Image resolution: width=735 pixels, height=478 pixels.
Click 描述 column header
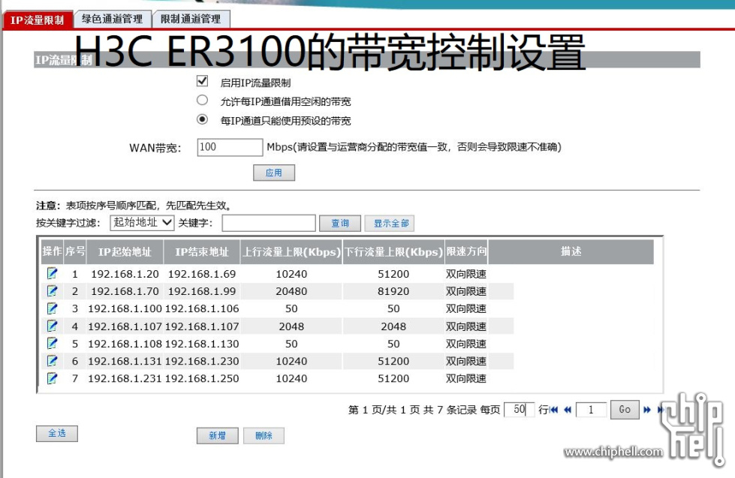[x=571, y=252]
